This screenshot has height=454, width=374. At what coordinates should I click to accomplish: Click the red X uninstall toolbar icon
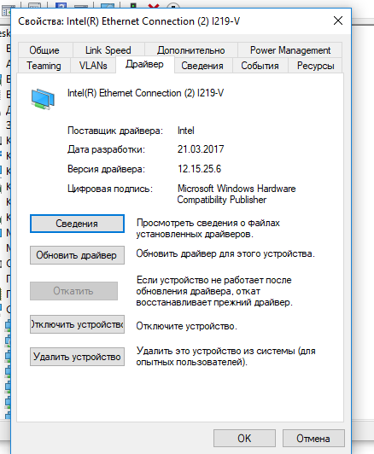(x=153, y=5)
